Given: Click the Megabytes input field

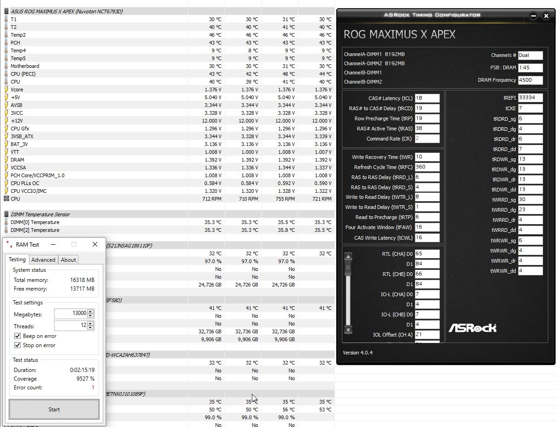Looking at the screenshot, I should click(x=71, y=313).
